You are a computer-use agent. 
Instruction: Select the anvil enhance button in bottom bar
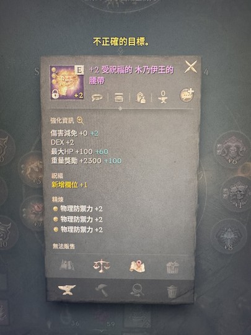tap(67, 290)
